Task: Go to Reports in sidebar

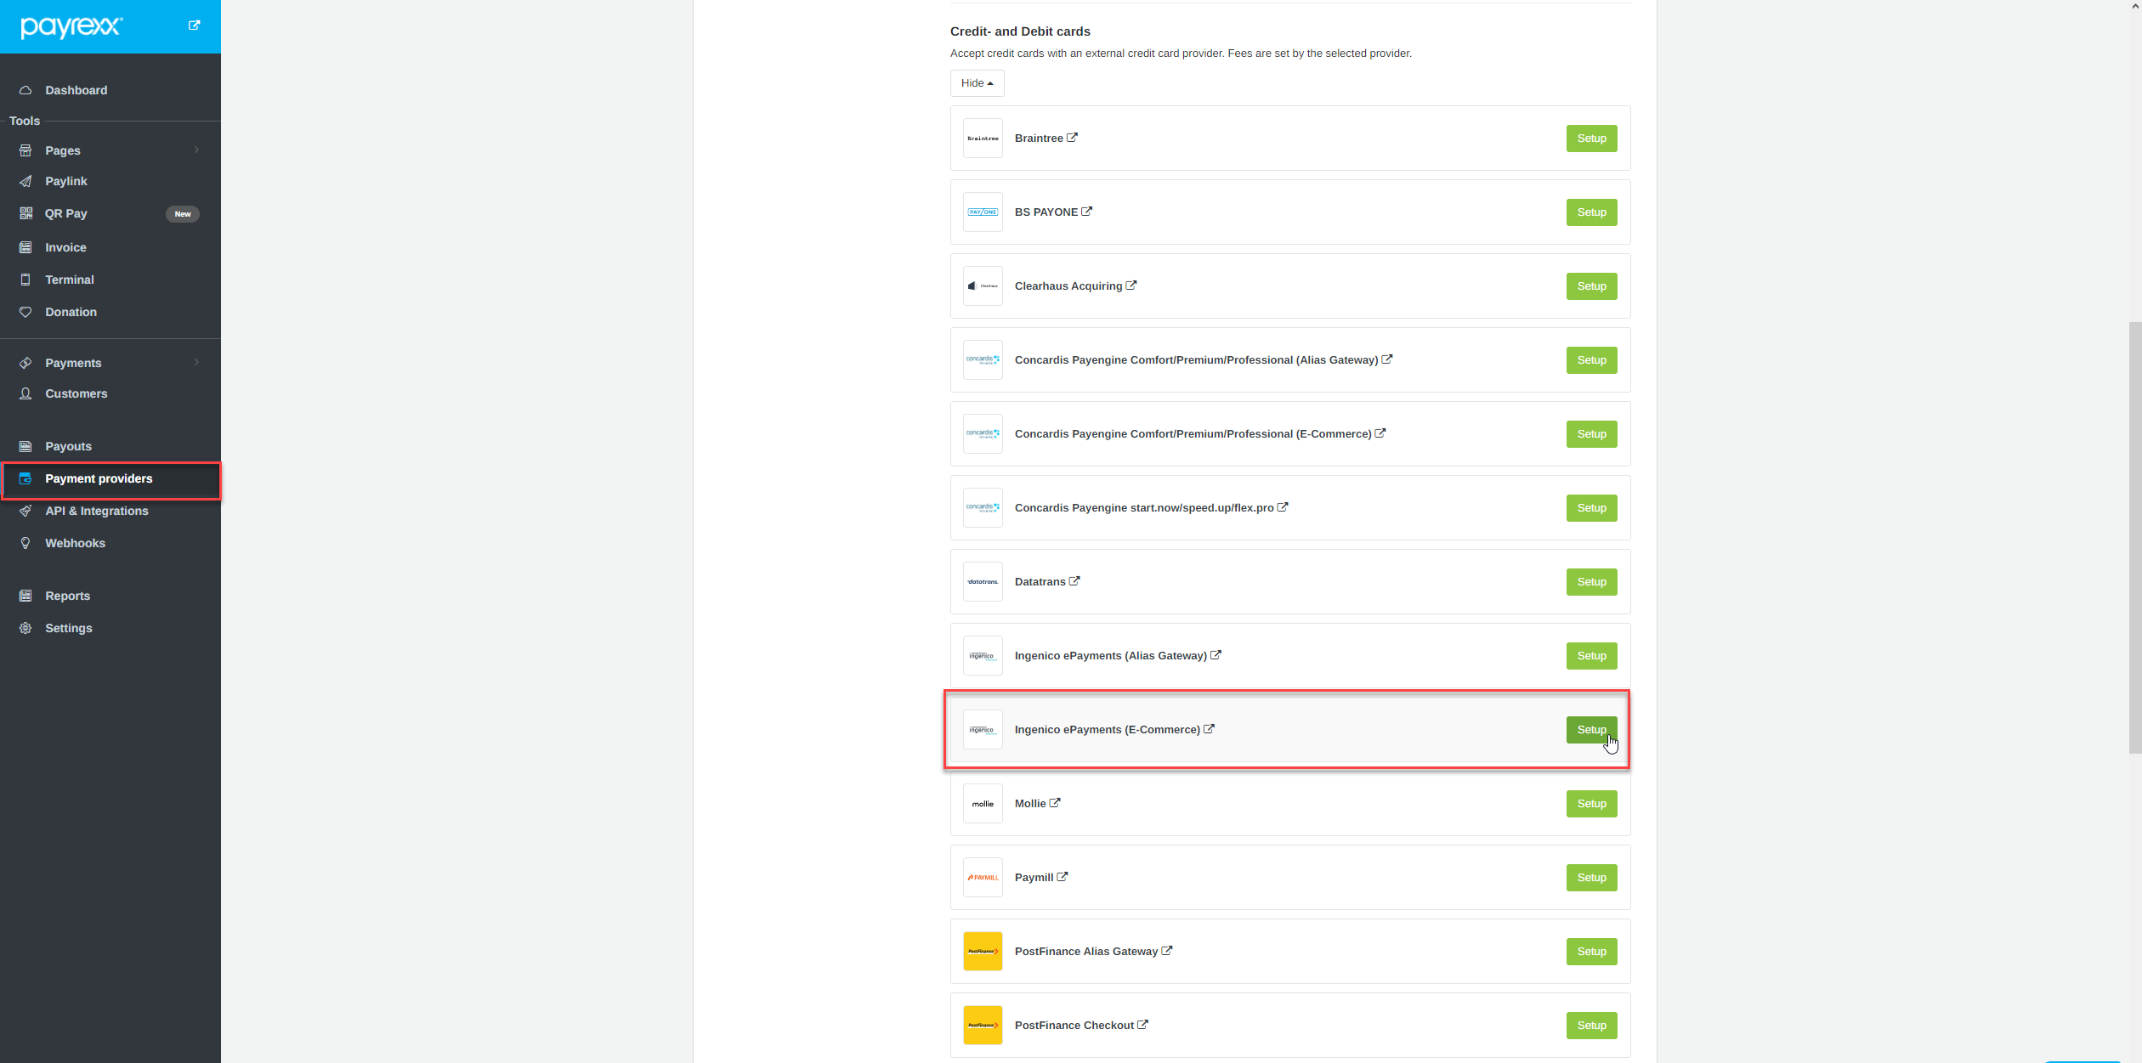Action: (x=67, y=596)
